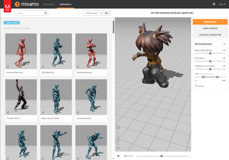The height and width of the screenshot is (160, 229).
Task: Remove the Genre: Dance filter tag
Action: pyautogui.click(x=12, y=23)
